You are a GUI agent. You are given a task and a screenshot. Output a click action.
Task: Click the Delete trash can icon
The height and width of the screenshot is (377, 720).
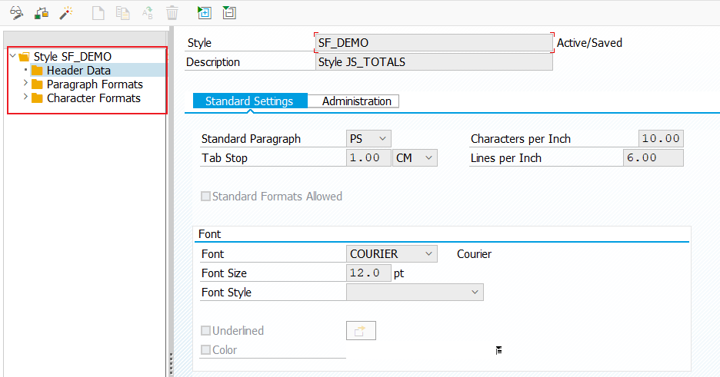point(172,13)
